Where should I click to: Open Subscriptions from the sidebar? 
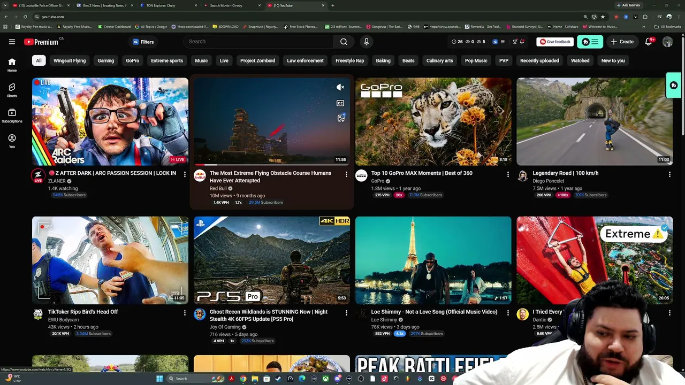[x=12, y=115]
